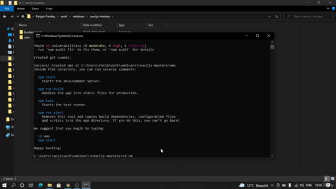
Task: Open the Share ribbon tab
Action: click(x=35, y=8)
